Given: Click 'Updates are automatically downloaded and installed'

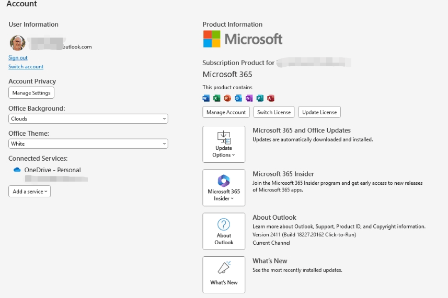Looking at the screenshot, I should click(x=313, y=139).
